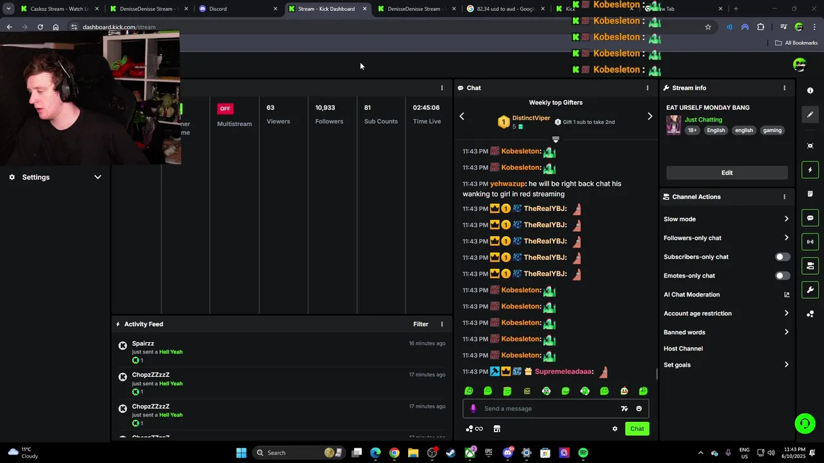Click the channel points infinity icon

point(474,429)
